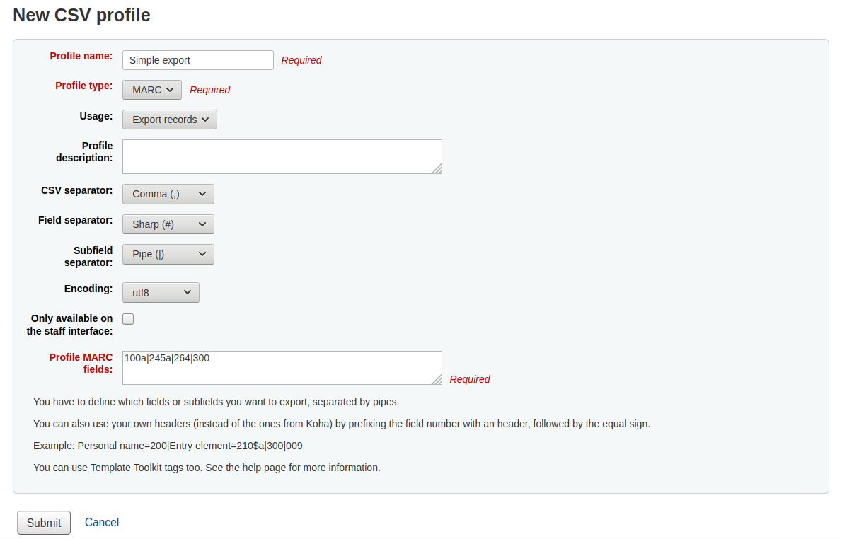The height and width of the screenshot is (539, 842).
Task: Click the Example: Personal name=200 text line
Action: pos(168,446)
